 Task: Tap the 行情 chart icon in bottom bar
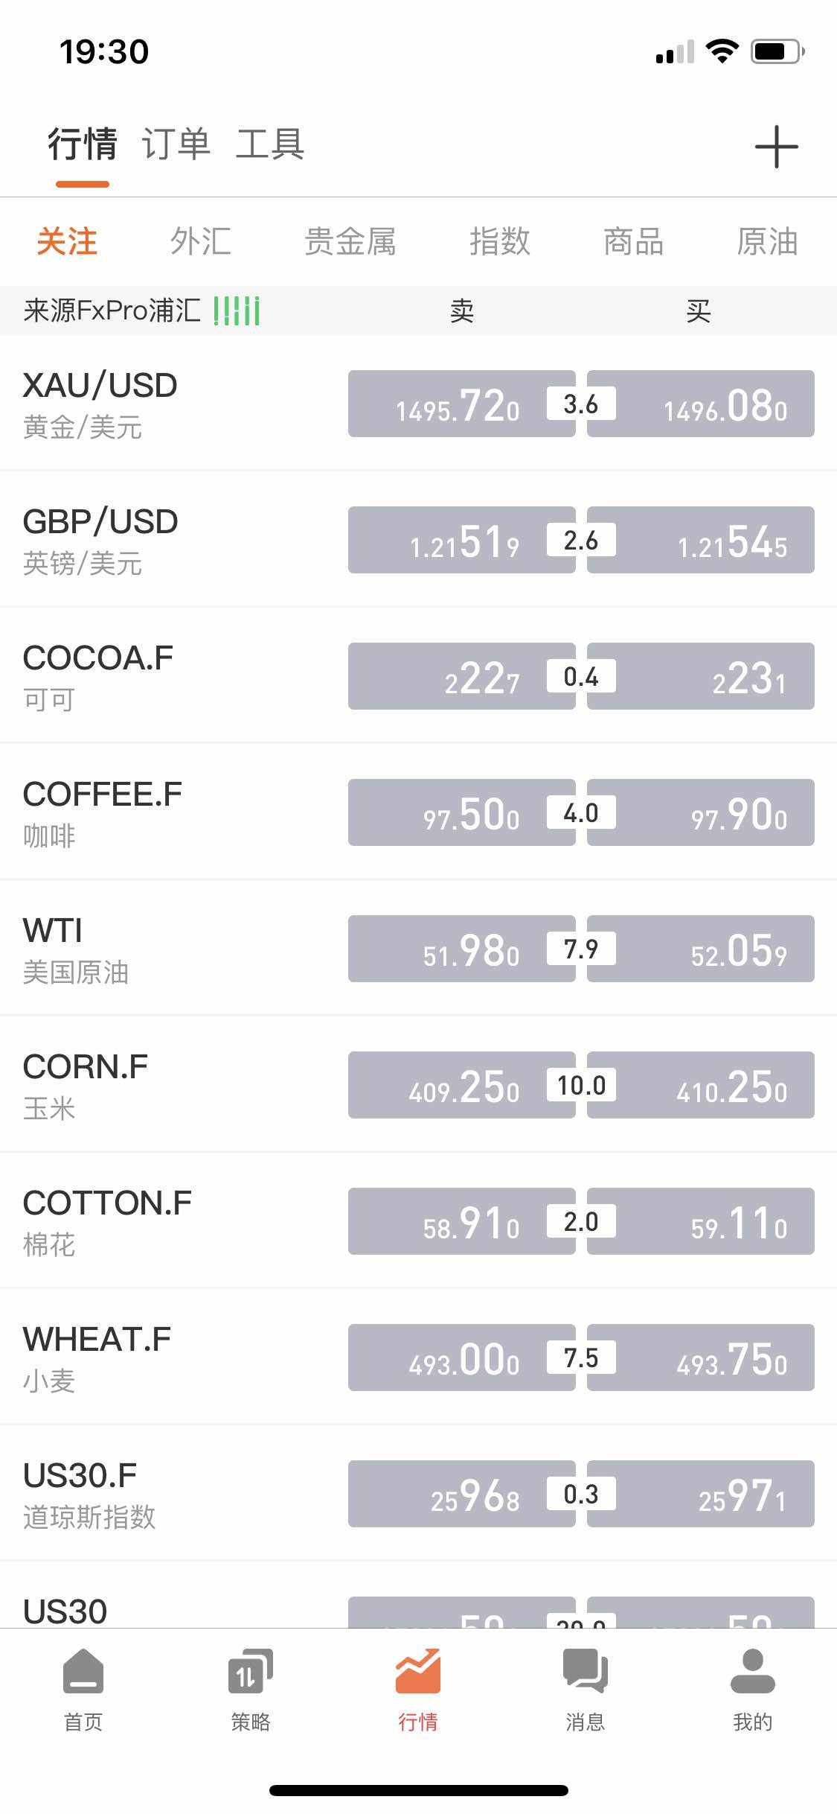tap(418, 1672)
